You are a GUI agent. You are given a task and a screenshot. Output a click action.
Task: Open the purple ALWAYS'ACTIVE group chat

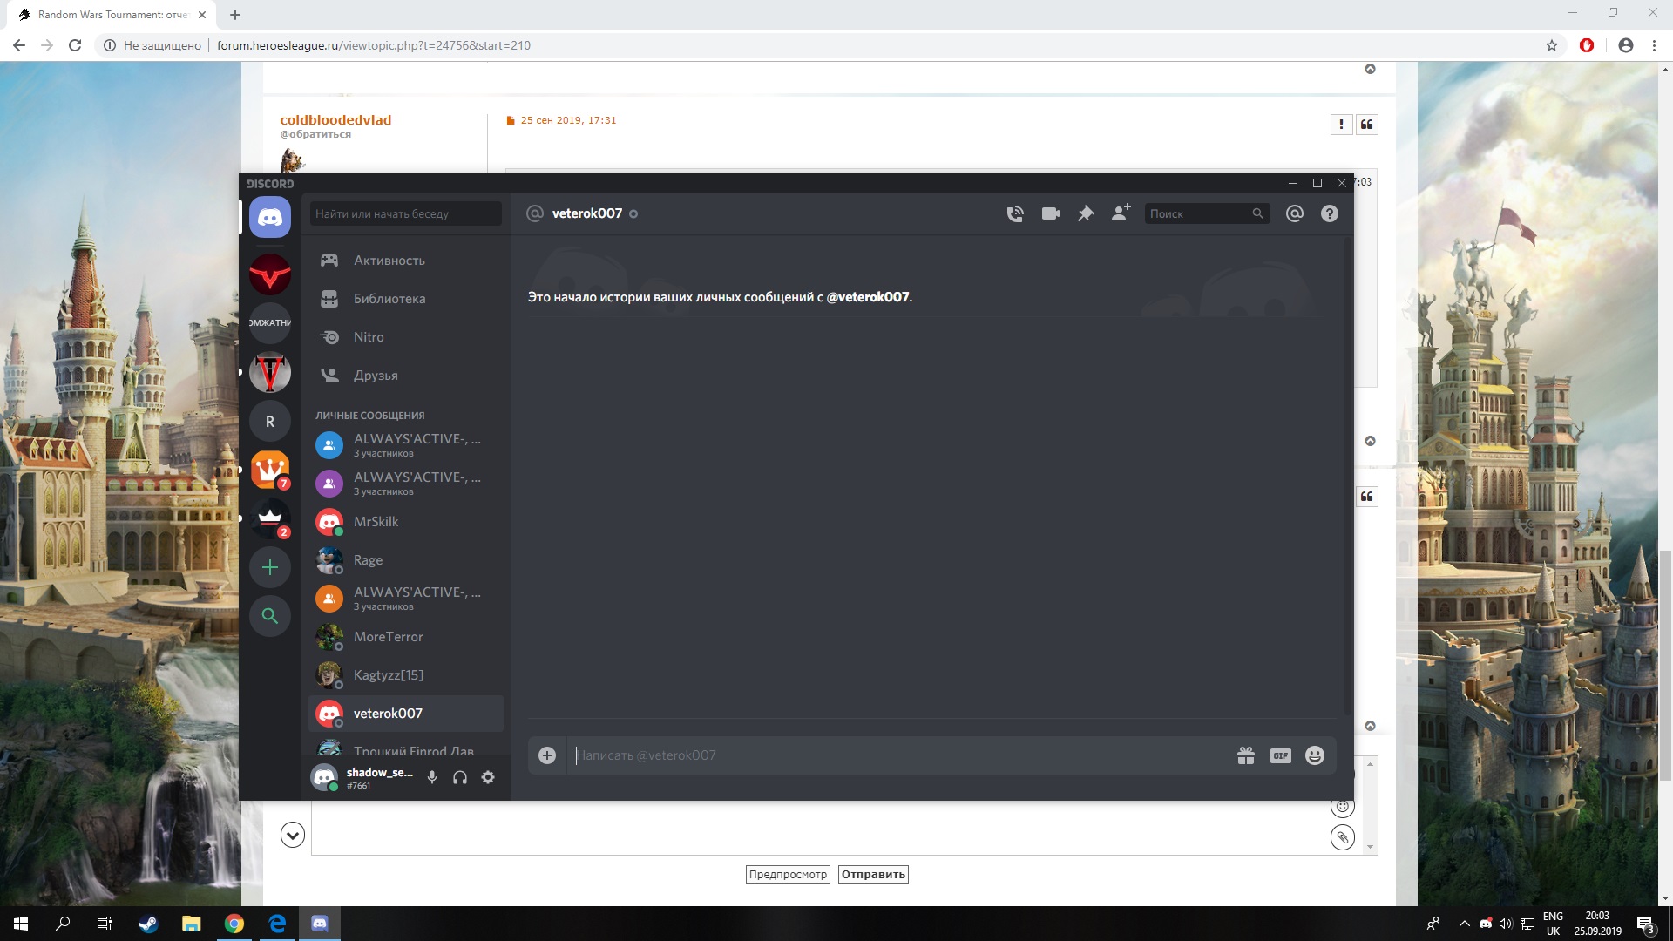click(x=406, y=484)
